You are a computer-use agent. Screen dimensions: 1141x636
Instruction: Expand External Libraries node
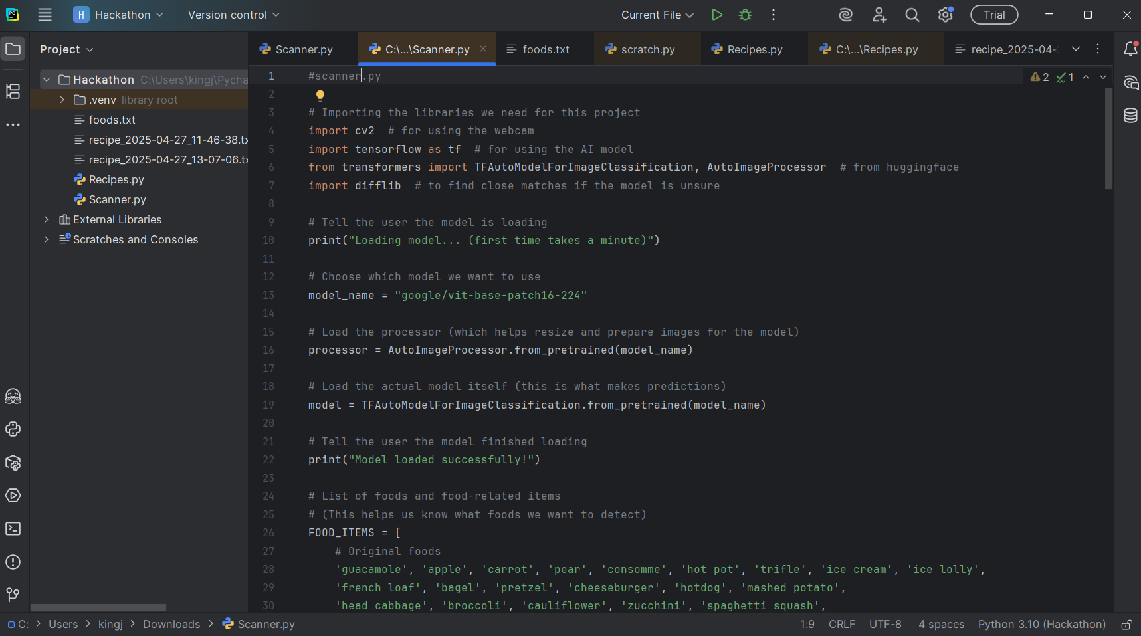coord(46,219)
